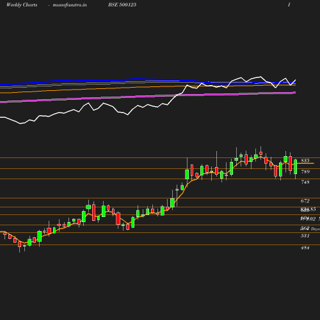Click the lowest candle near 484 level
320x320 pixels.
(x=20, y=244)
